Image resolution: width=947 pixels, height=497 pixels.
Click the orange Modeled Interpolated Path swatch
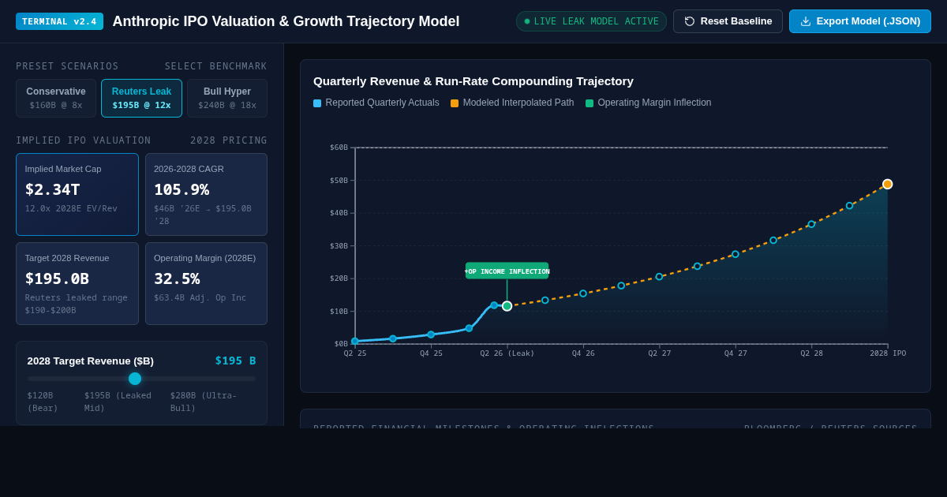[455, 103]
